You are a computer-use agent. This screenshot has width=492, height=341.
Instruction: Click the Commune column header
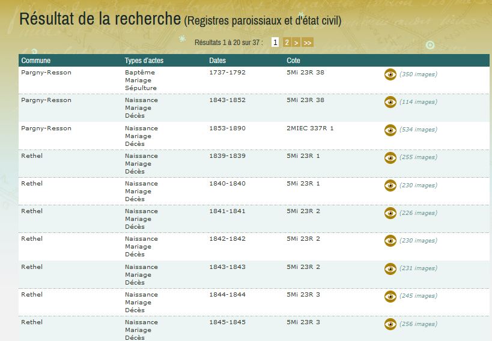(36, 61)
